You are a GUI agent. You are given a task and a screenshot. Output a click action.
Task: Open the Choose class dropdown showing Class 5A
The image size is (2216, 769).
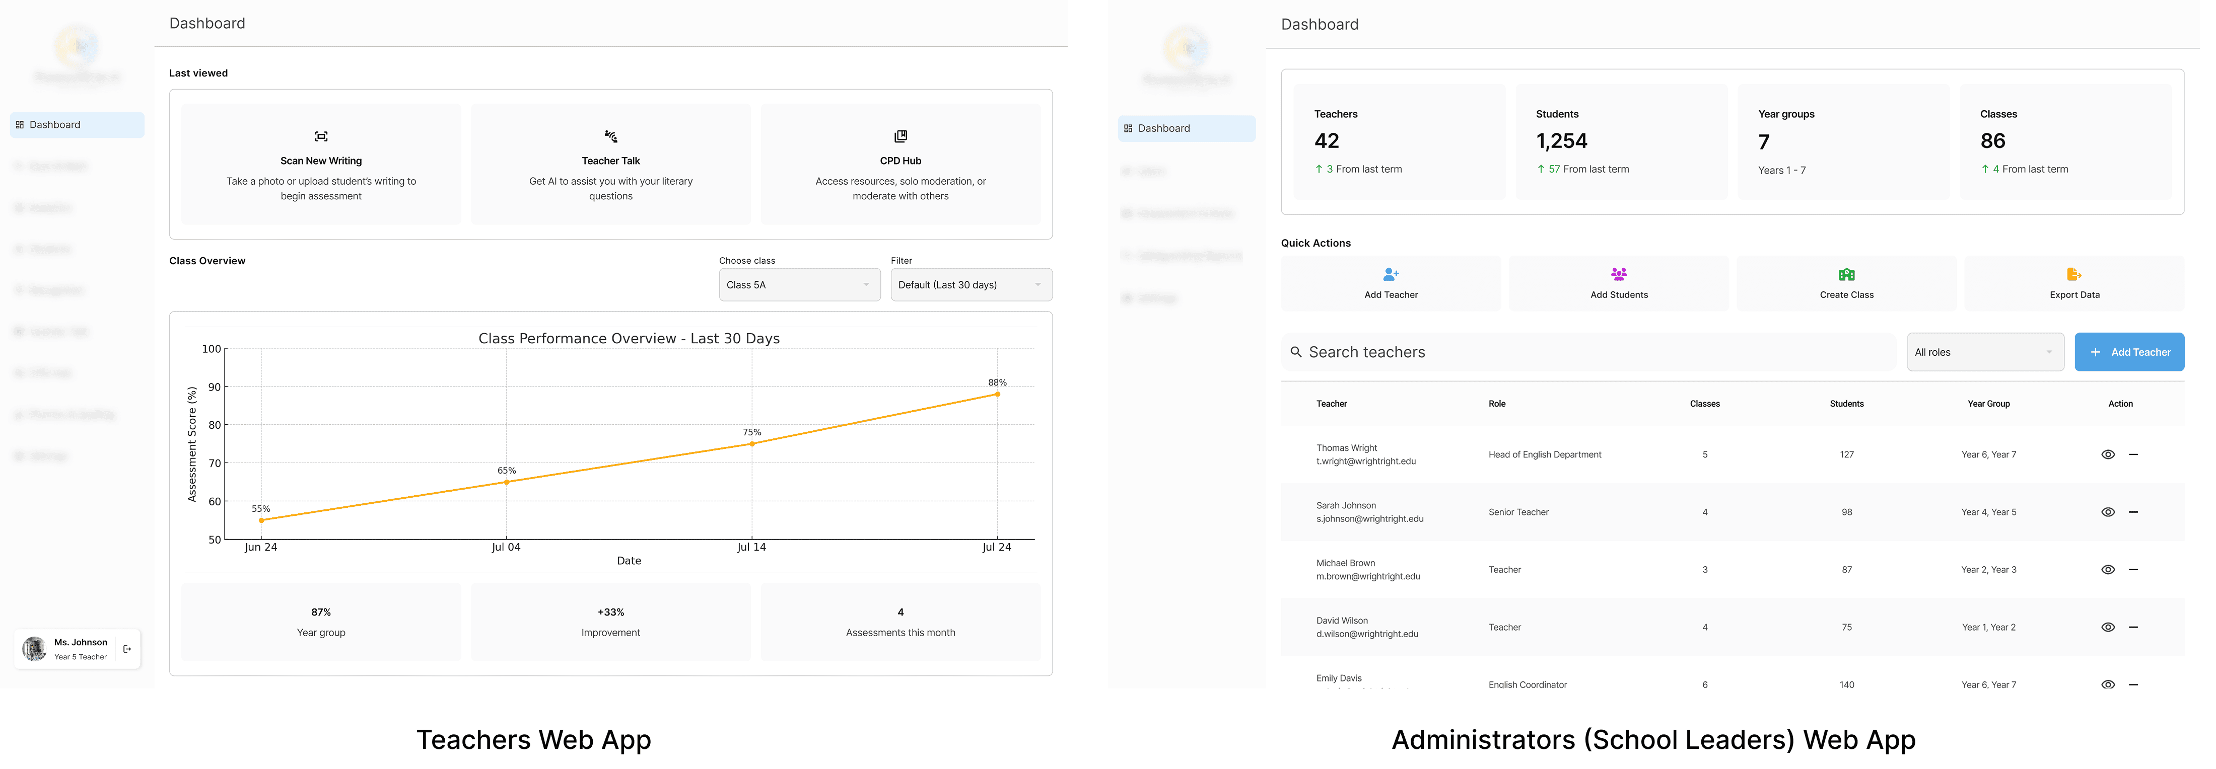(799, 285)
